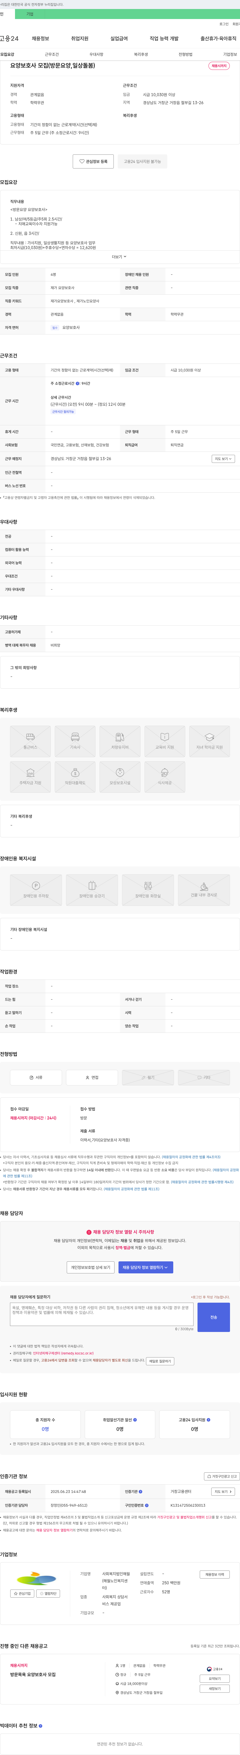Viewport: 240px width, 1755px height.
Task: Click the 채용시까지 status badge at top
Action: click(219, 66)
